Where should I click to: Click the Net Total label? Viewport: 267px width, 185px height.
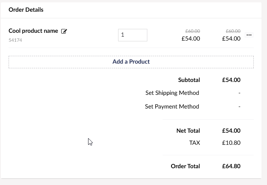(188, 131)
